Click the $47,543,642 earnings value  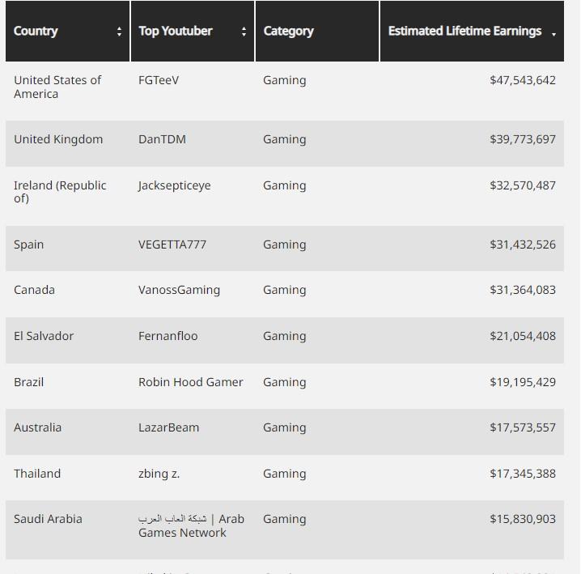click(x=522, y=80)
